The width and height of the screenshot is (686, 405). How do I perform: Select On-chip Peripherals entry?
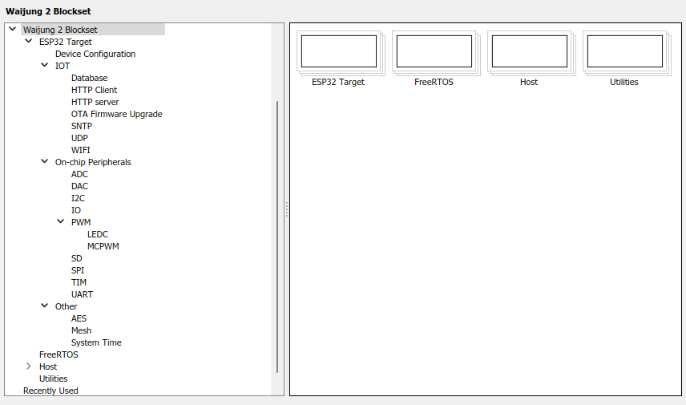coord(93,162)
